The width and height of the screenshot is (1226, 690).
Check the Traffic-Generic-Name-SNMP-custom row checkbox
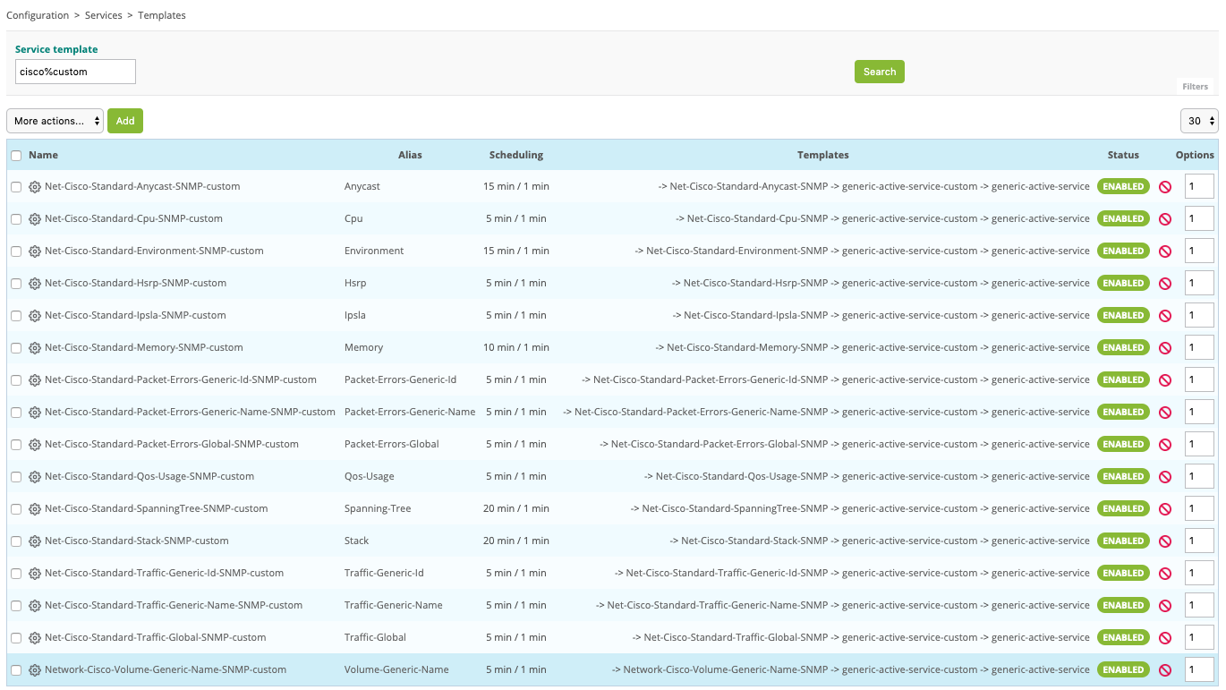pyautogui.click(x=16, y=606)
